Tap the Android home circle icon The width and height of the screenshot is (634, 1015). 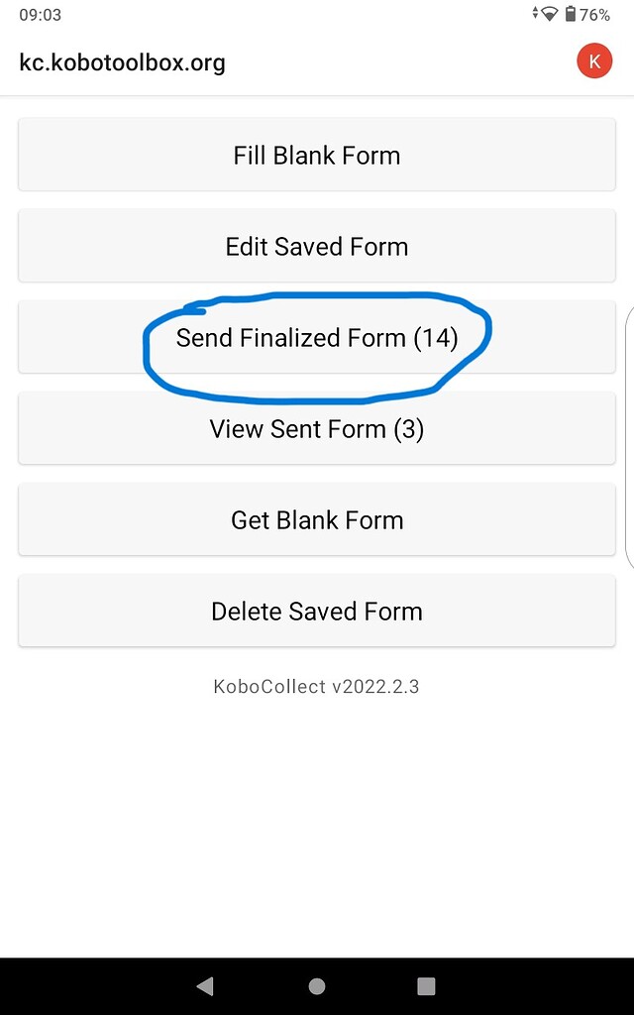coord(317,985)
